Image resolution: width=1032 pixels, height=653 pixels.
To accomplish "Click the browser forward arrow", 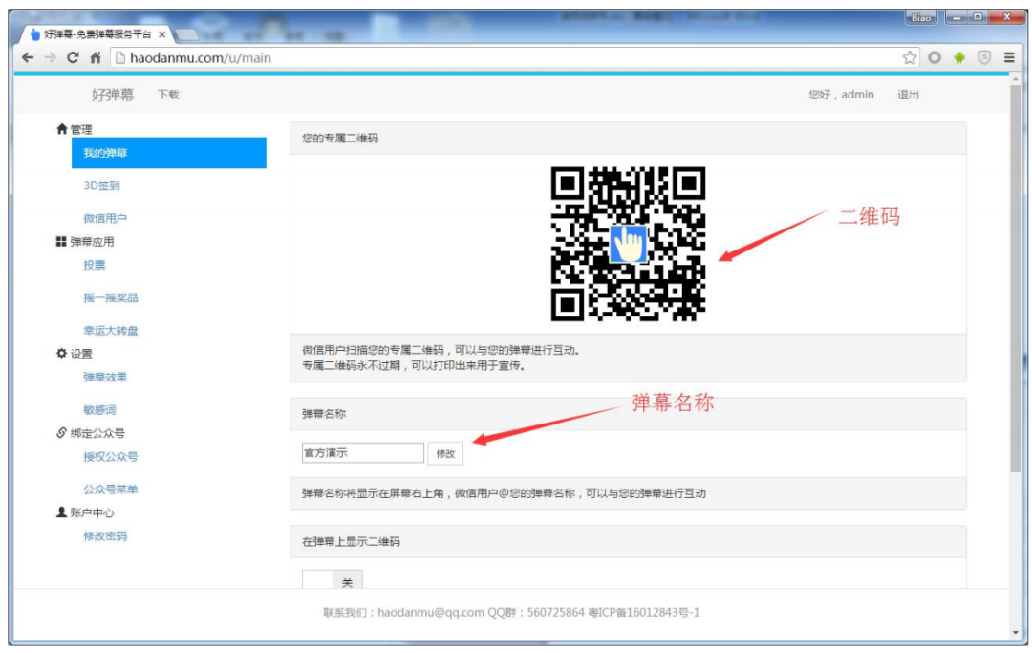I will coord(51,58).
